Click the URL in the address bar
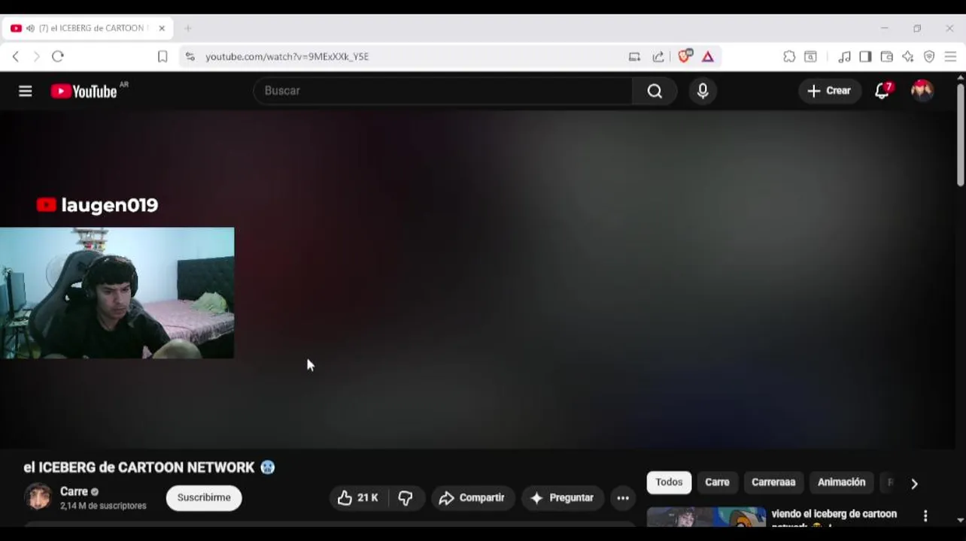The image size is (966, 541). tap(287, 56)
